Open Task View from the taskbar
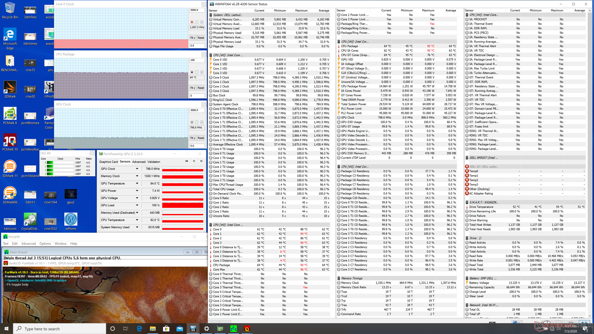594x334 pixels. pyautogui.click(x=126, y=328)
